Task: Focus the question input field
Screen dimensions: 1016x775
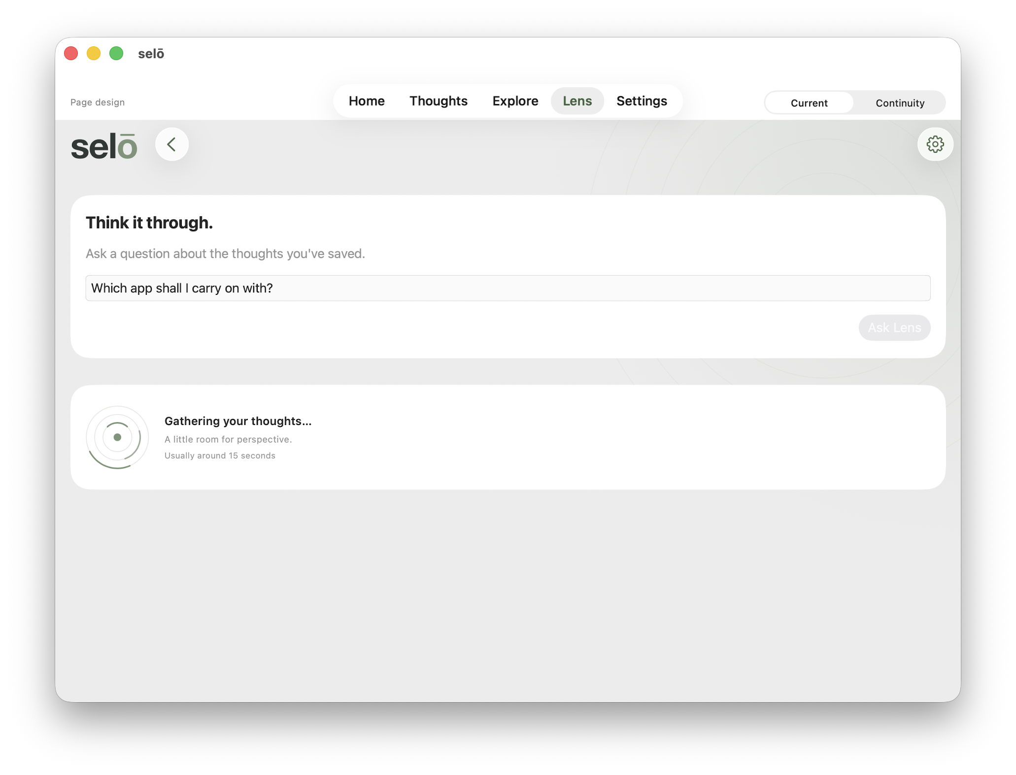Action: [x=508, y=288]
